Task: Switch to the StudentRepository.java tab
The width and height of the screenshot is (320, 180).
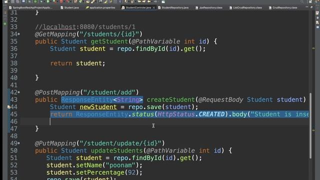Action: (173, 7)
